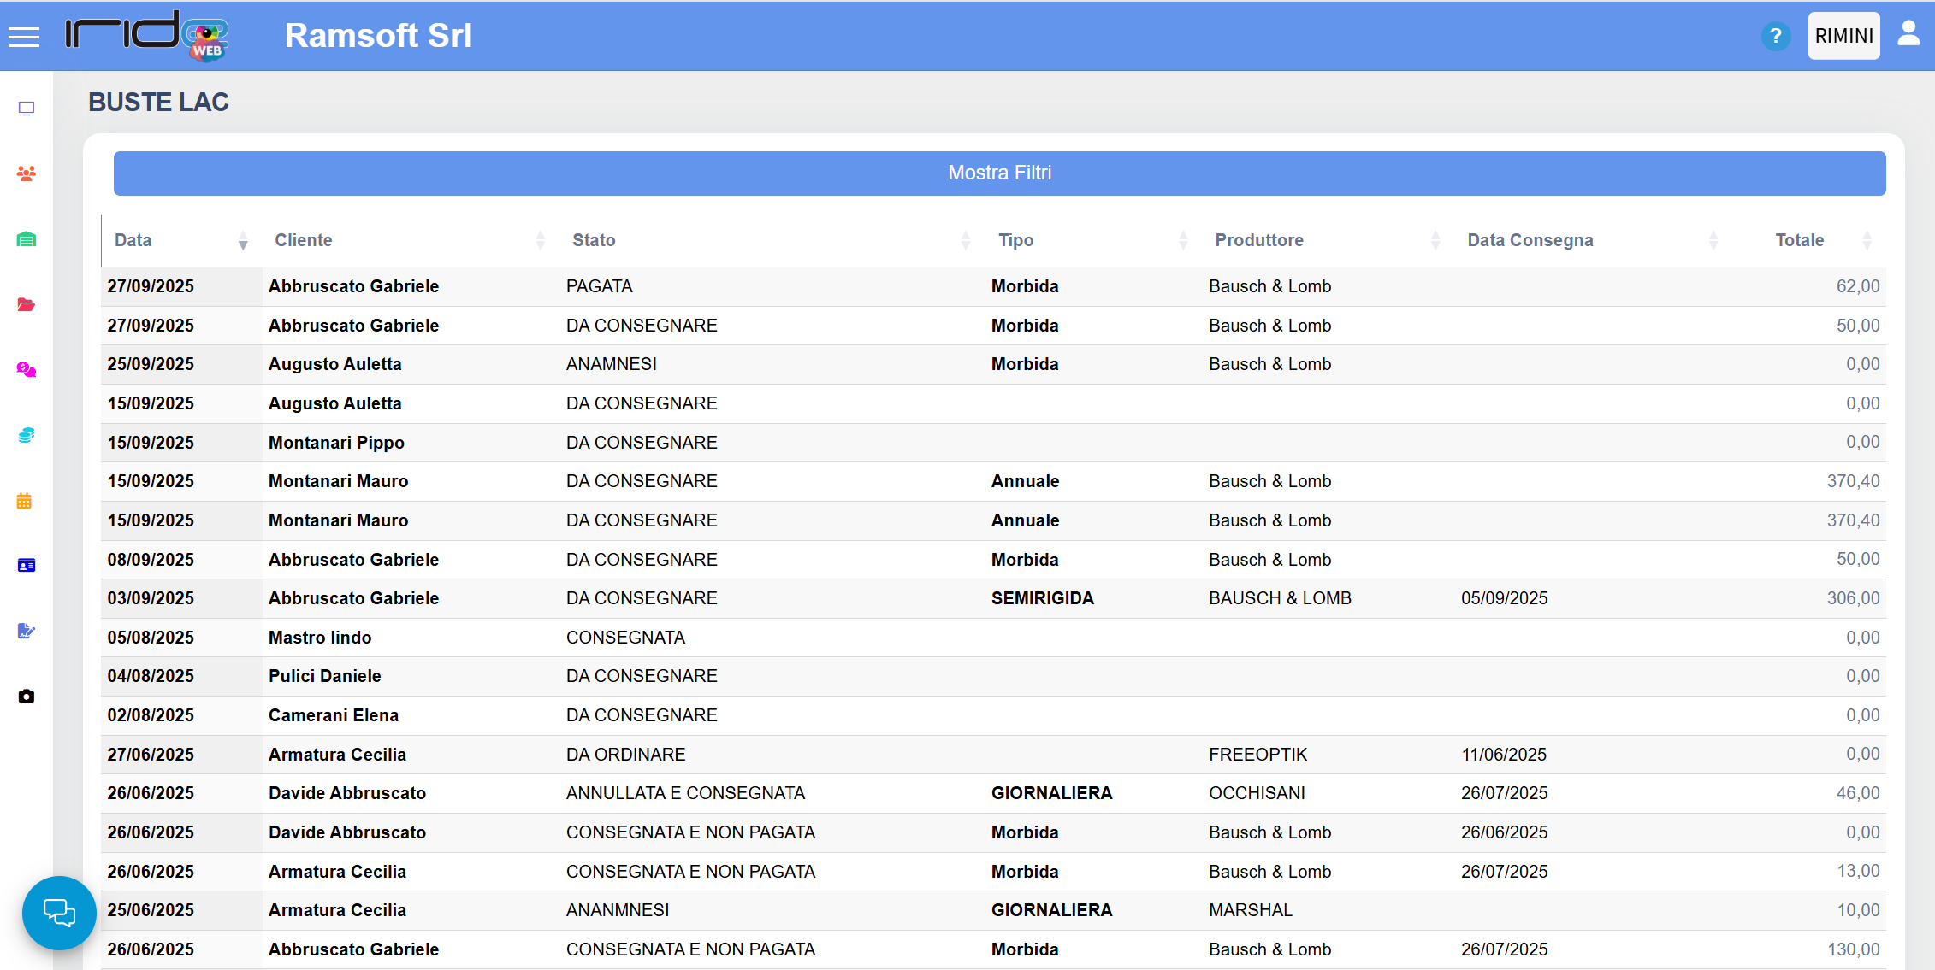Click the monitor dashboard sidebar icon
Viewport: 1935px width, 970px height.
click(27, 109)
